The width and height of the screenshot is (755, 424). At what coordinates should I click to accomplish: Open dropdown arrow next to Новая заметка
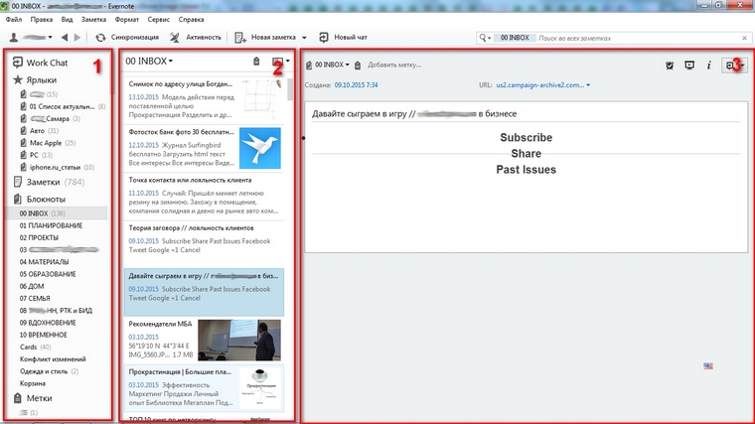(304, 38)
